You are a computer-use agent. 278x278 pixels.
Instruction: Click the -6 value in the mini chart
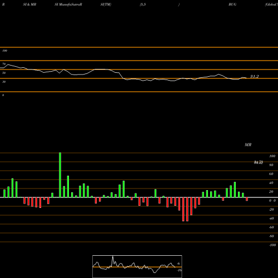pyautogui.click(x=178, y=264)
